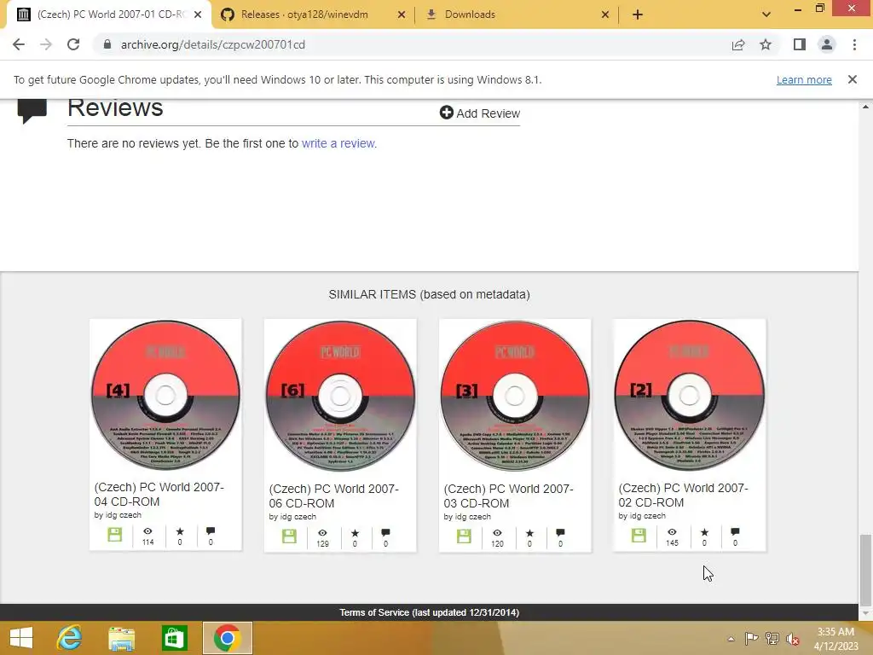This screenshot has height=655, width=873.
Task: Click the scrollbar down arrow
Action: coord(865,613)
